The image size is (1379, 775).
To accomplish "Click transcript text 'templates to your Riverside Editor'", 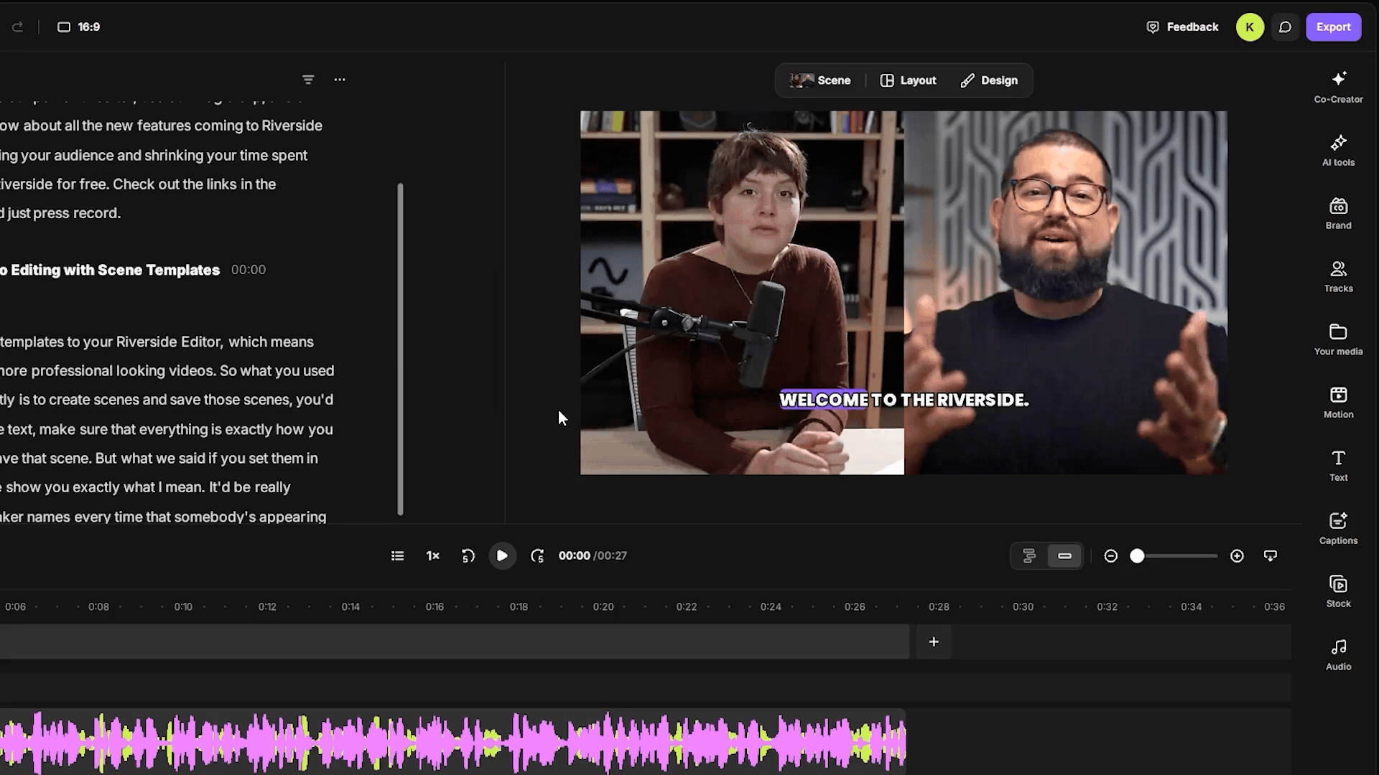I will (111, 342).
